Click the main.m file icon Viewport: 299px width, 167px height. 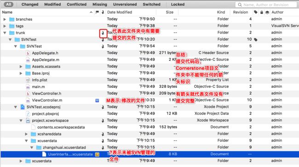28,87
